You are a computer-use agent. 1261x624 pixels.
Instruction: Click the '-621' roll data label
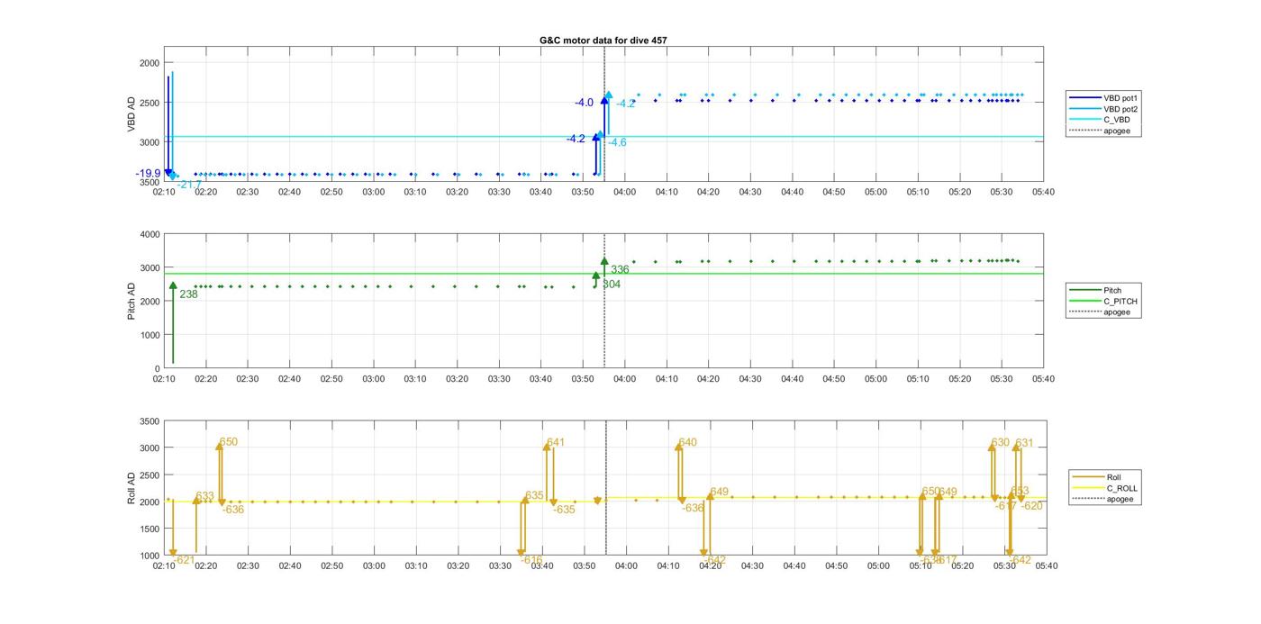pyautogui.click(x=184, y=560)
